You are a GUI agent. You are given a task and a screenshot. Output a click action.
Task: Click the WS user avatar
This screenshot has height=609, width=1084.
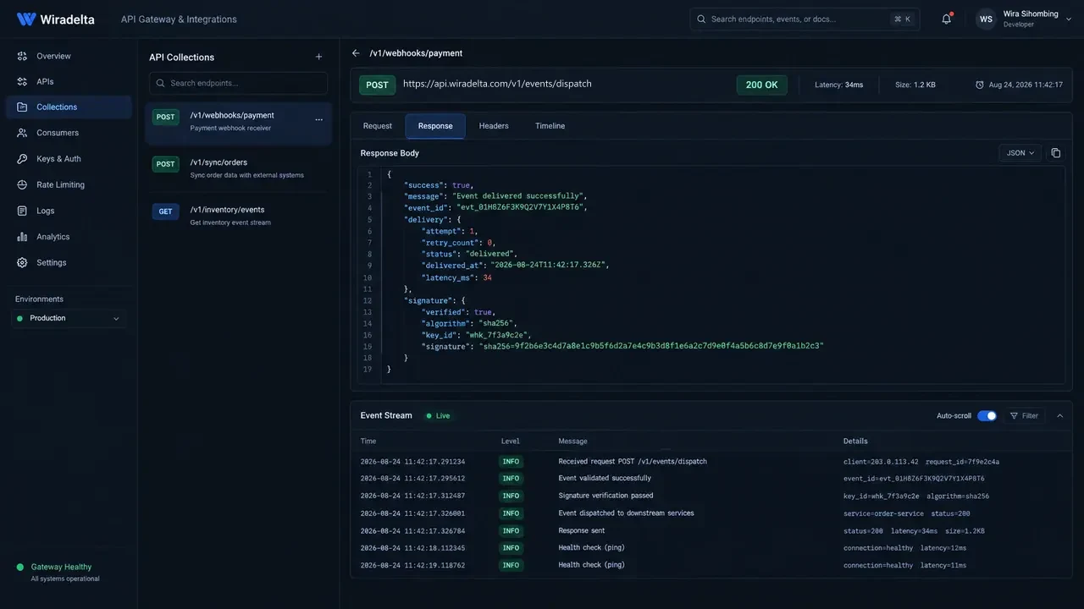tap(986, 19)
